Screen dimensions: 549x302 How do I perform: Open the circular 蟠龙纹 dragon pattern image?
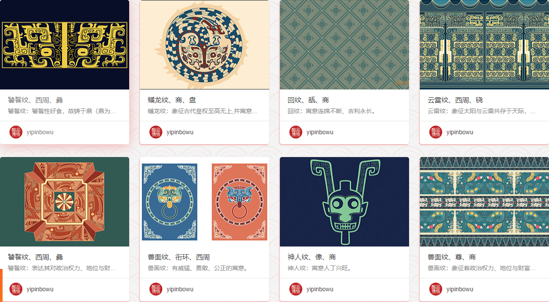[205, 45]
